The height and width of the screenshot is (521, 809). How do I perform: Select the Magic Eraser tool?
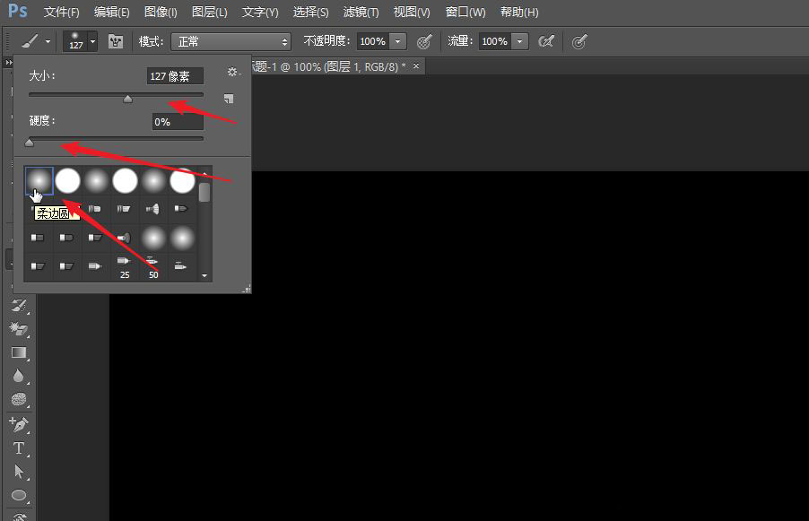[x=19, y=328]
